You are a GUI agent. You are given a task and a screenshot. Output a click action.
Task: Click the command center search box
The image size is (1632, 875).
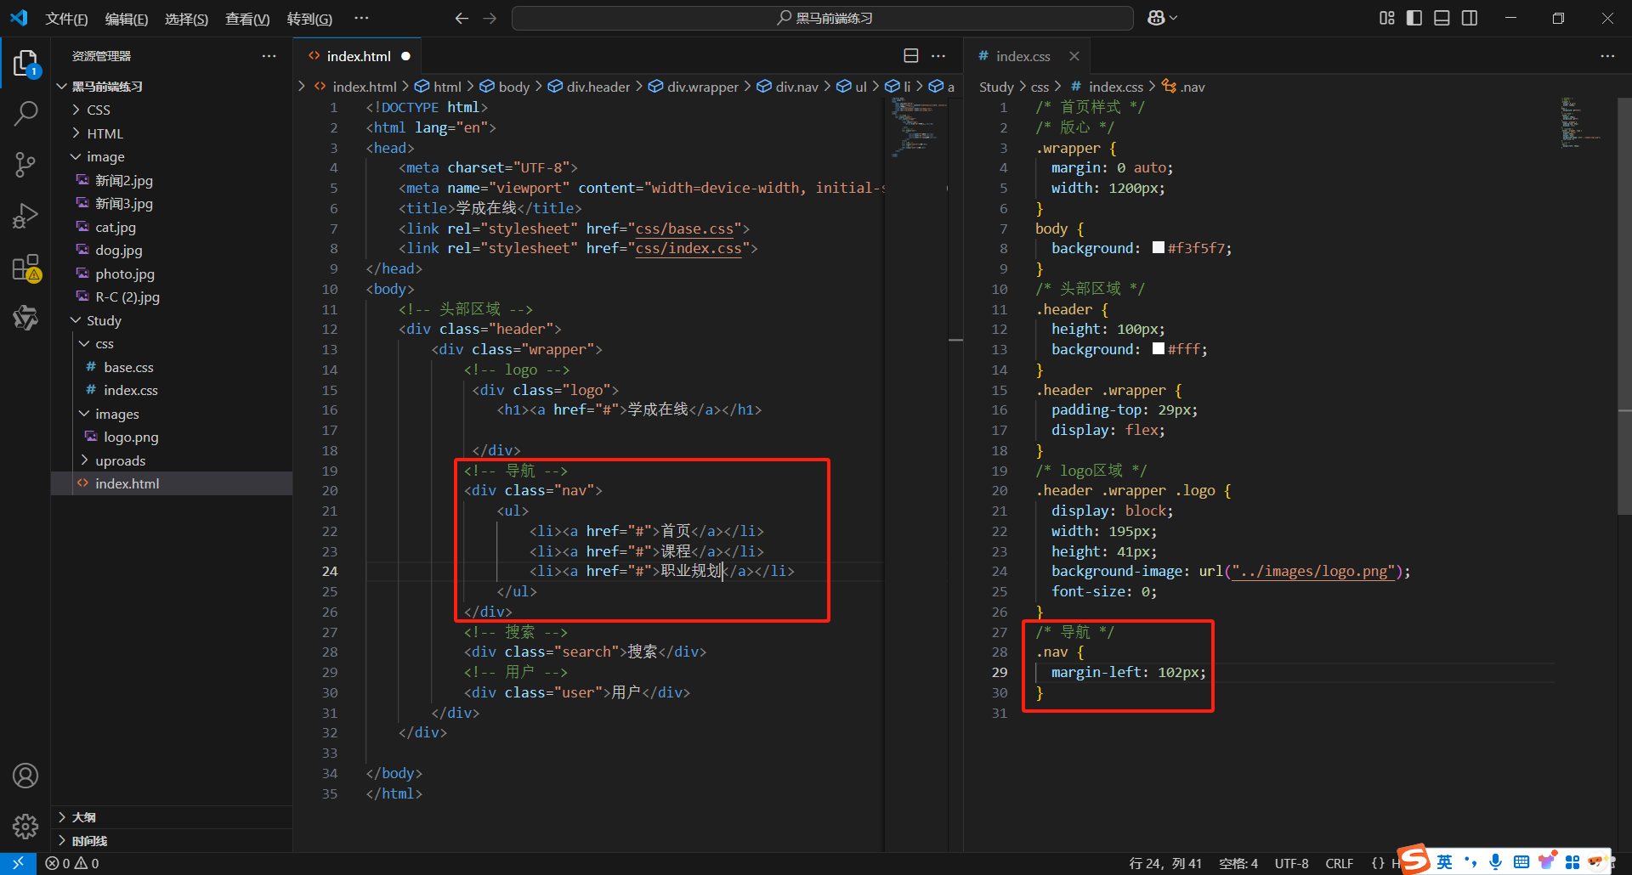[x=823, y=18]
